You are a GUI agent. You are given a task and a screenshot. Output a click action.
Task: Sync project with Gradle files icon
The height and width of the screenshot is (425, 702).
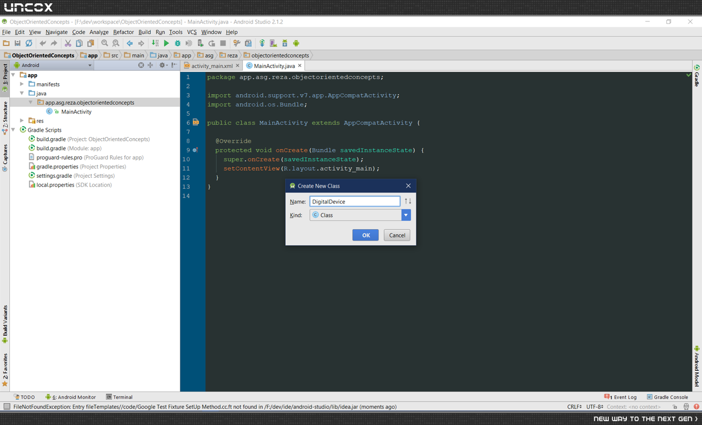262,43
